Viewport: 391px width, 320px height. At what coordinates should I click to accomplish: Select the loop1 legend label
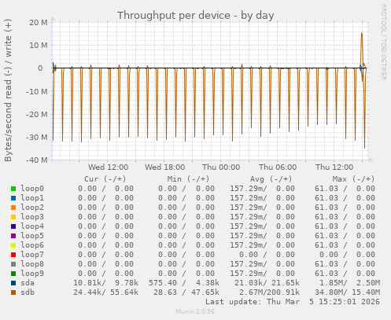pyautogui.click(x=32, y=198)
